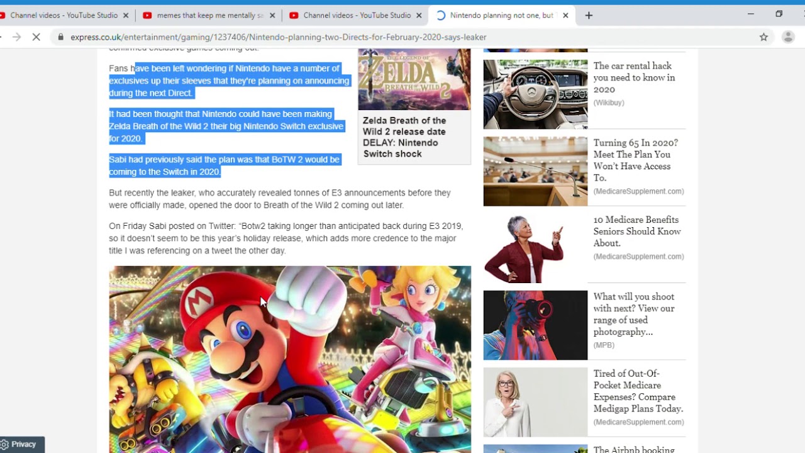Go forward in browser history
The width and height of the screenshot is (805, 453).
16,37
